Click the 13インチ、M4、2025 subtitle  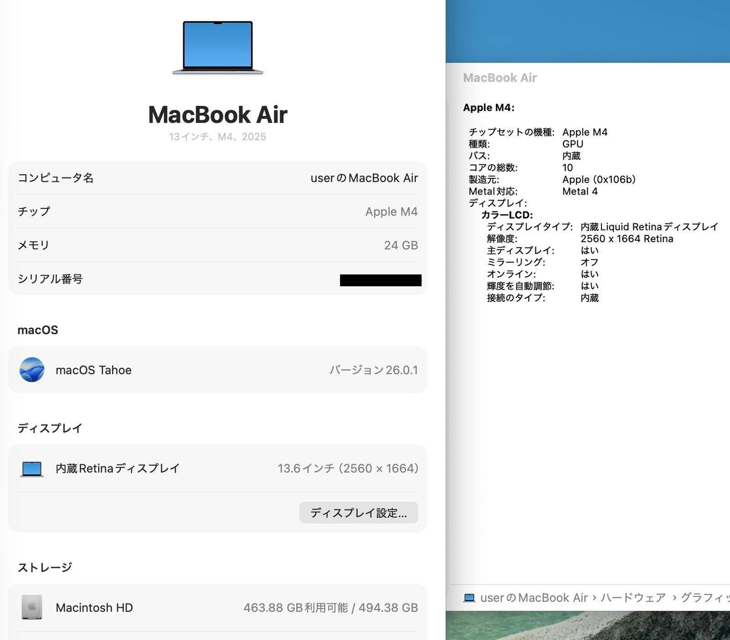coord(218,137)
